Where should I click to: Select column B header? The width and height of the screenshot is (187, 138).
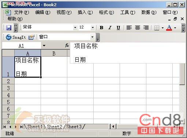54,53
